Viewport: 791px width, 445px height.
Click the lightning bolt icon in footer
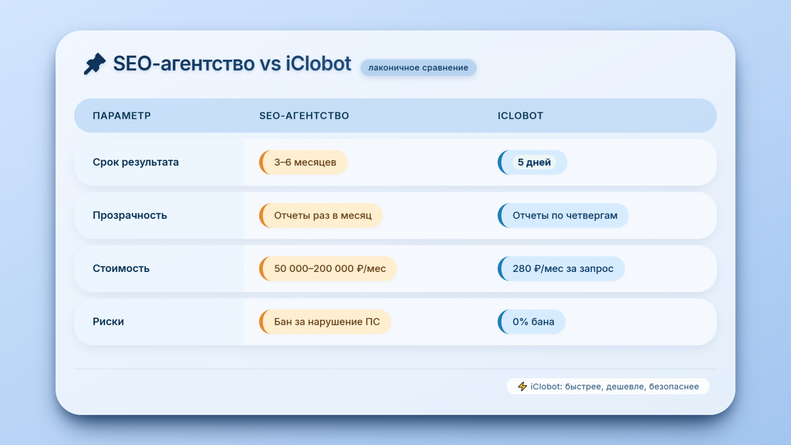(x=522, y=386)
